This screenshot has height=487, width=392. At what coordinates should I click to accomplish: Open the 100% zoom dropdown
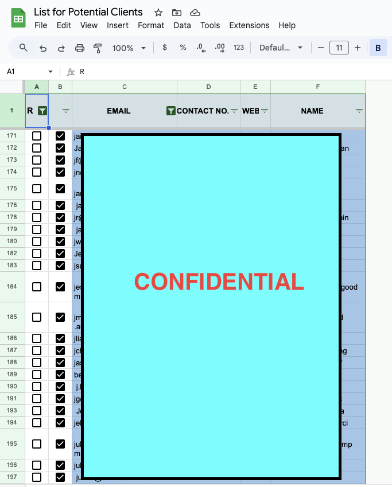[129, 48]
